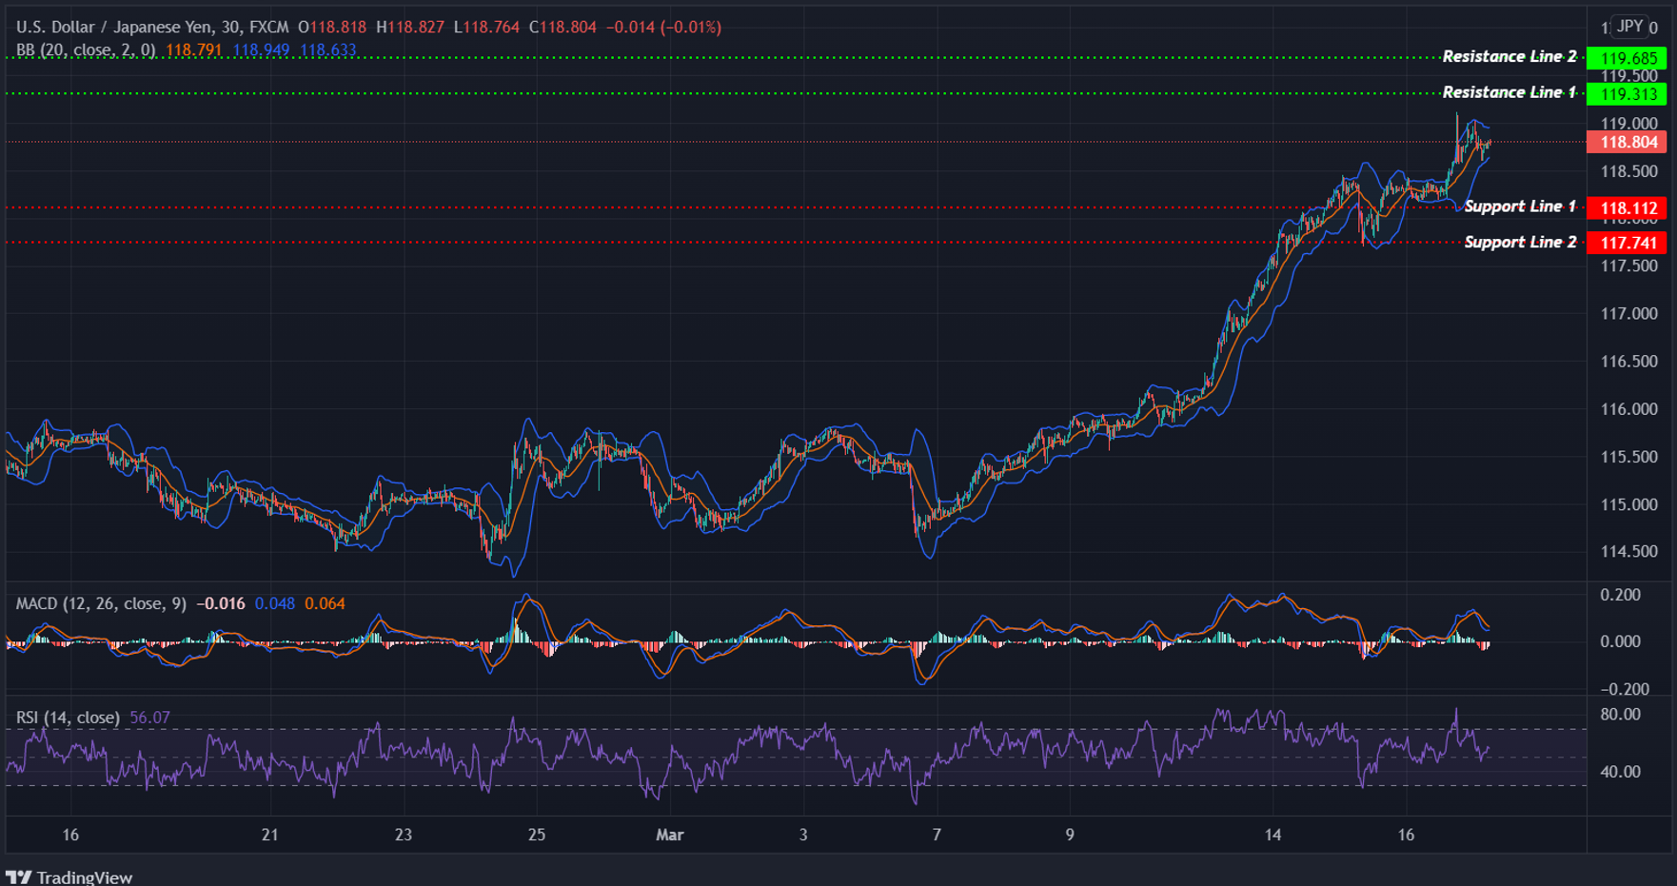Screen dimensions: 1677x886
Task: Click the Support Line 2 price tag 117.741
Action: click(x=1630, y=242)
